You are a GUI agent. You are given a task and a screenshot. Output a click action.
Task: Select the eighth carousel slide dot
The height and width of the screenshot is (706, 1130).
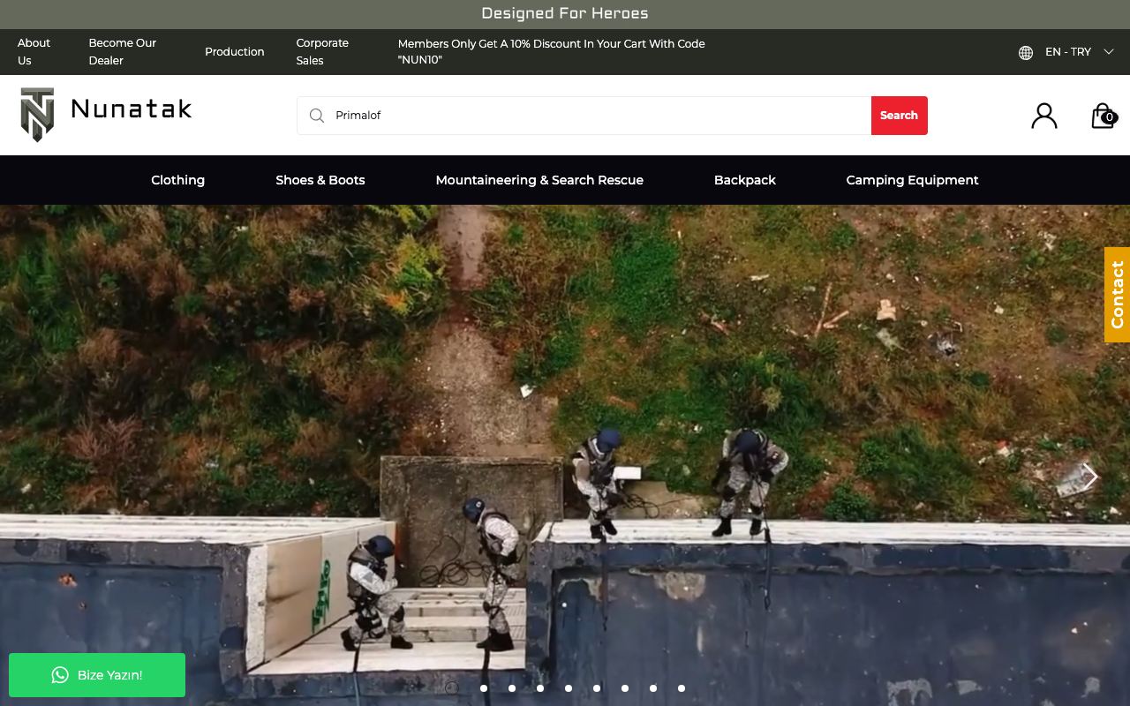coord(653,688)
